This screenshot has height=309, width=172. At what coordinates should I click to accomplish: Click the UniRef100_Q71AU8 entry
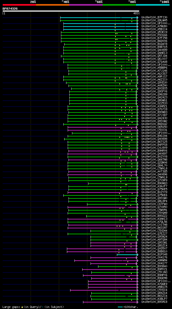coord(154,62)
